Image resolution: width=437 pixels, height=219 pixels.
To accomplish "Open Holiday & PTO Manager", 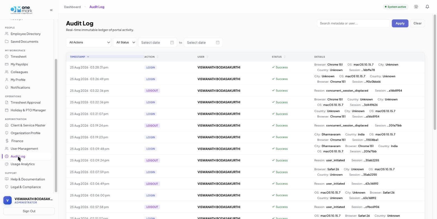I will pyautogui.click(x=28, y=110).
